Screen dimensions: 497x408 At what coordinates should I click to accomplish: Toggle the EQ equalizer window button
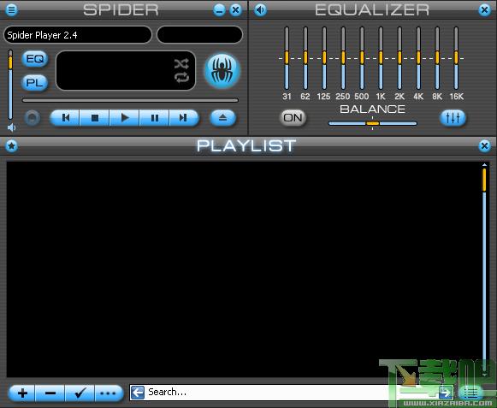pos(35,59)
